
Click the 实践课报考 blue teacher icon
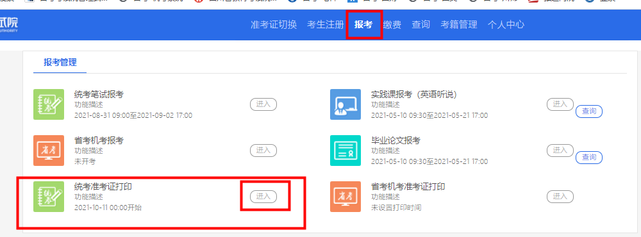345,104
